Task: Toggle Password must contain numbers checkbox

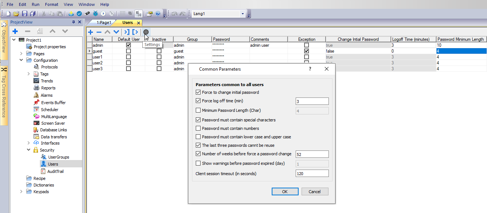Action: pos(198,128)
